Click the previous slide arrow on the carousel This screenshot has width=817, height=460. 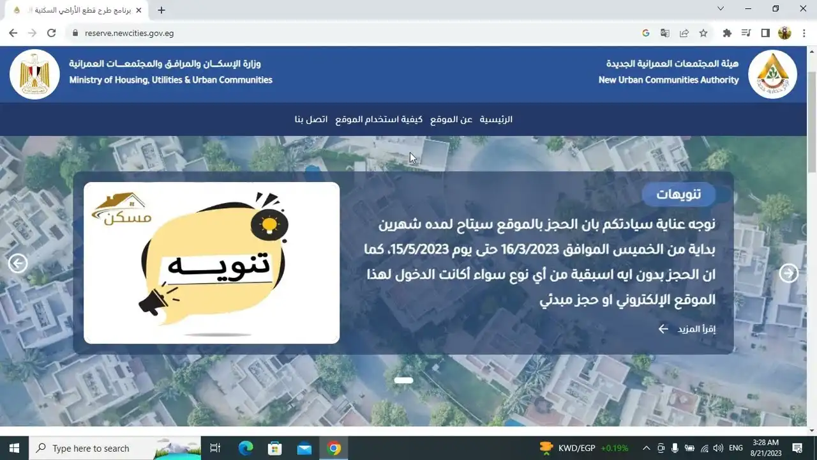[x=18, y=263]
